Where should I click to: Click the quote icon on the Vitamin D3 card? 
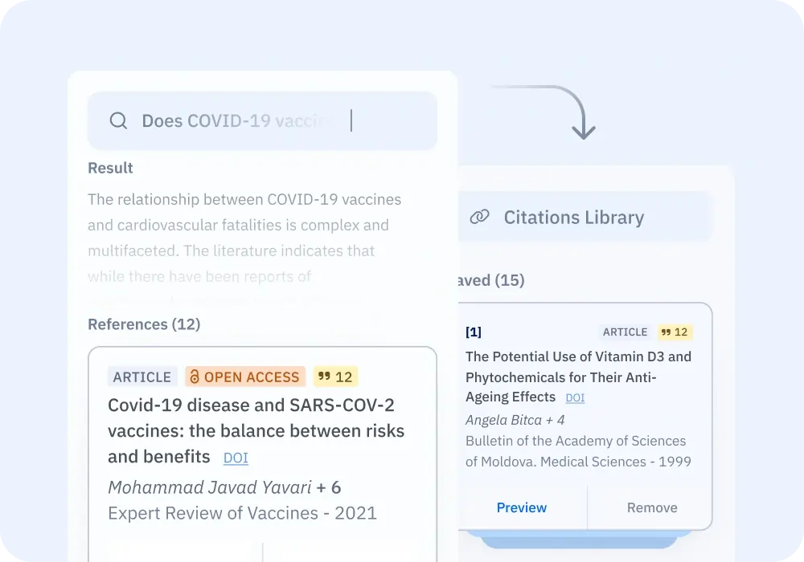tap(666, 332)
